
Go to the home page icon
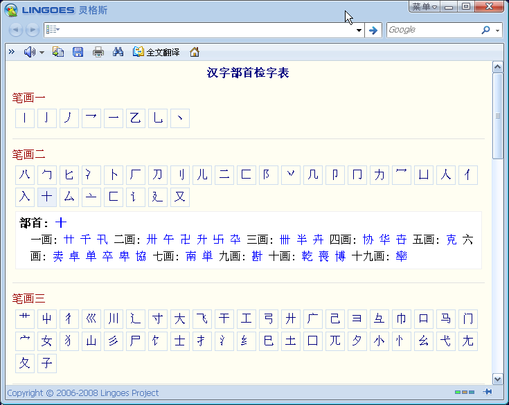[195, 52]
